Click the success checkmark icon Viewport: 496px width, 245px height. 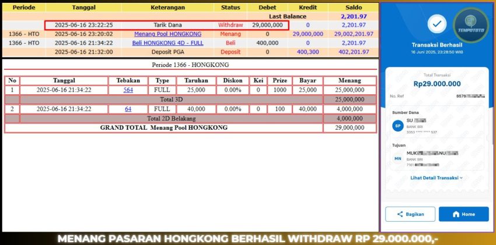pyautogui.click(x=437, y=24)
